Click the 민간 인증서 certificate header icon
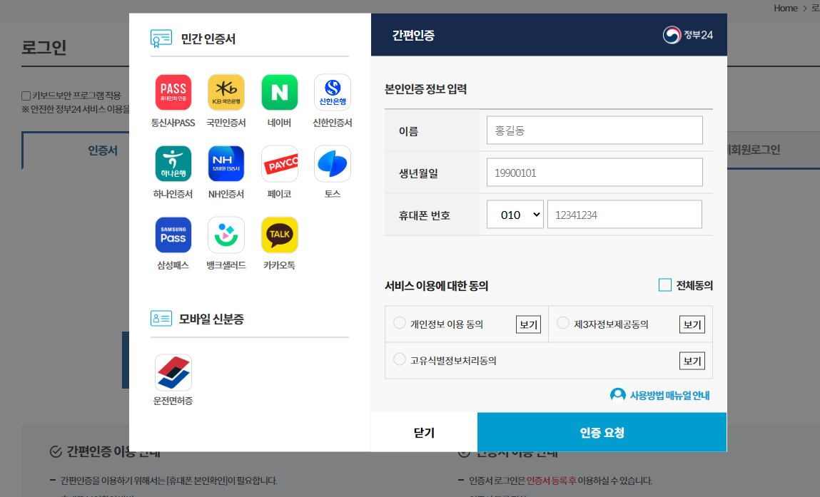820x497 pixels. [161, 39]
